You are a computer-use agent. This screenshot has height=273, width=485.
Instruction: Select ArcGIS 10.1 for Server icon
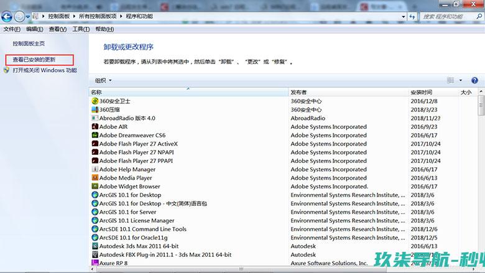95,212
